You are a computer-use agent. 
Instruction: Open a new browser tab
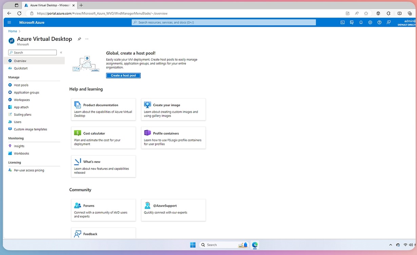point(81,5)
